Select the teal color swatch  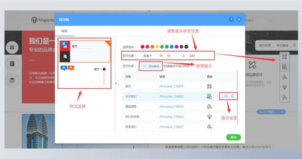(167, 47)
